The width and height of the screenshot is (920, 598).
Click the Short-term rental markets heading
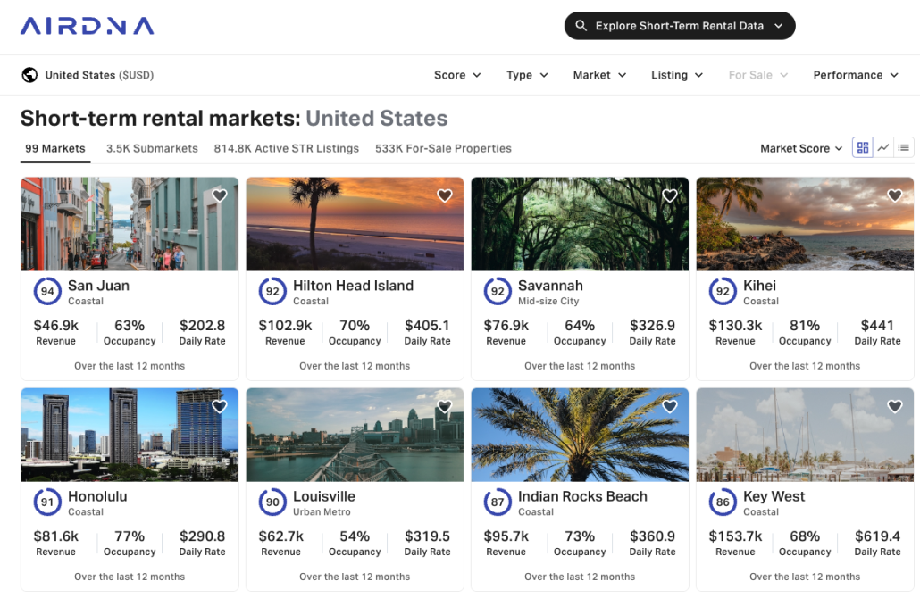[234, 119]
